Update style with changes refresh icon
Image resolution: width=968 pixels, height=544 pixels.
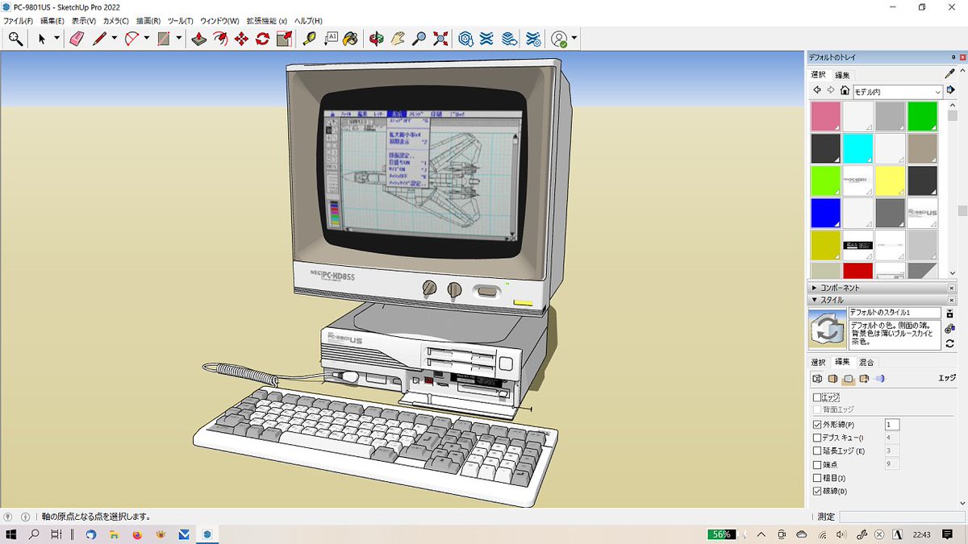coord(949,343)
